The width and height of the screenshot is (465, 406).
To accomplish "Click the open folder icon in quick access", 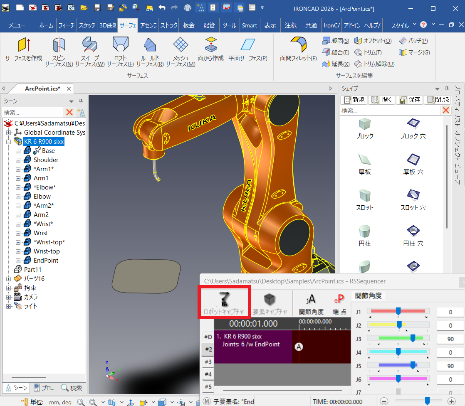I will click(x=84, y=8).
